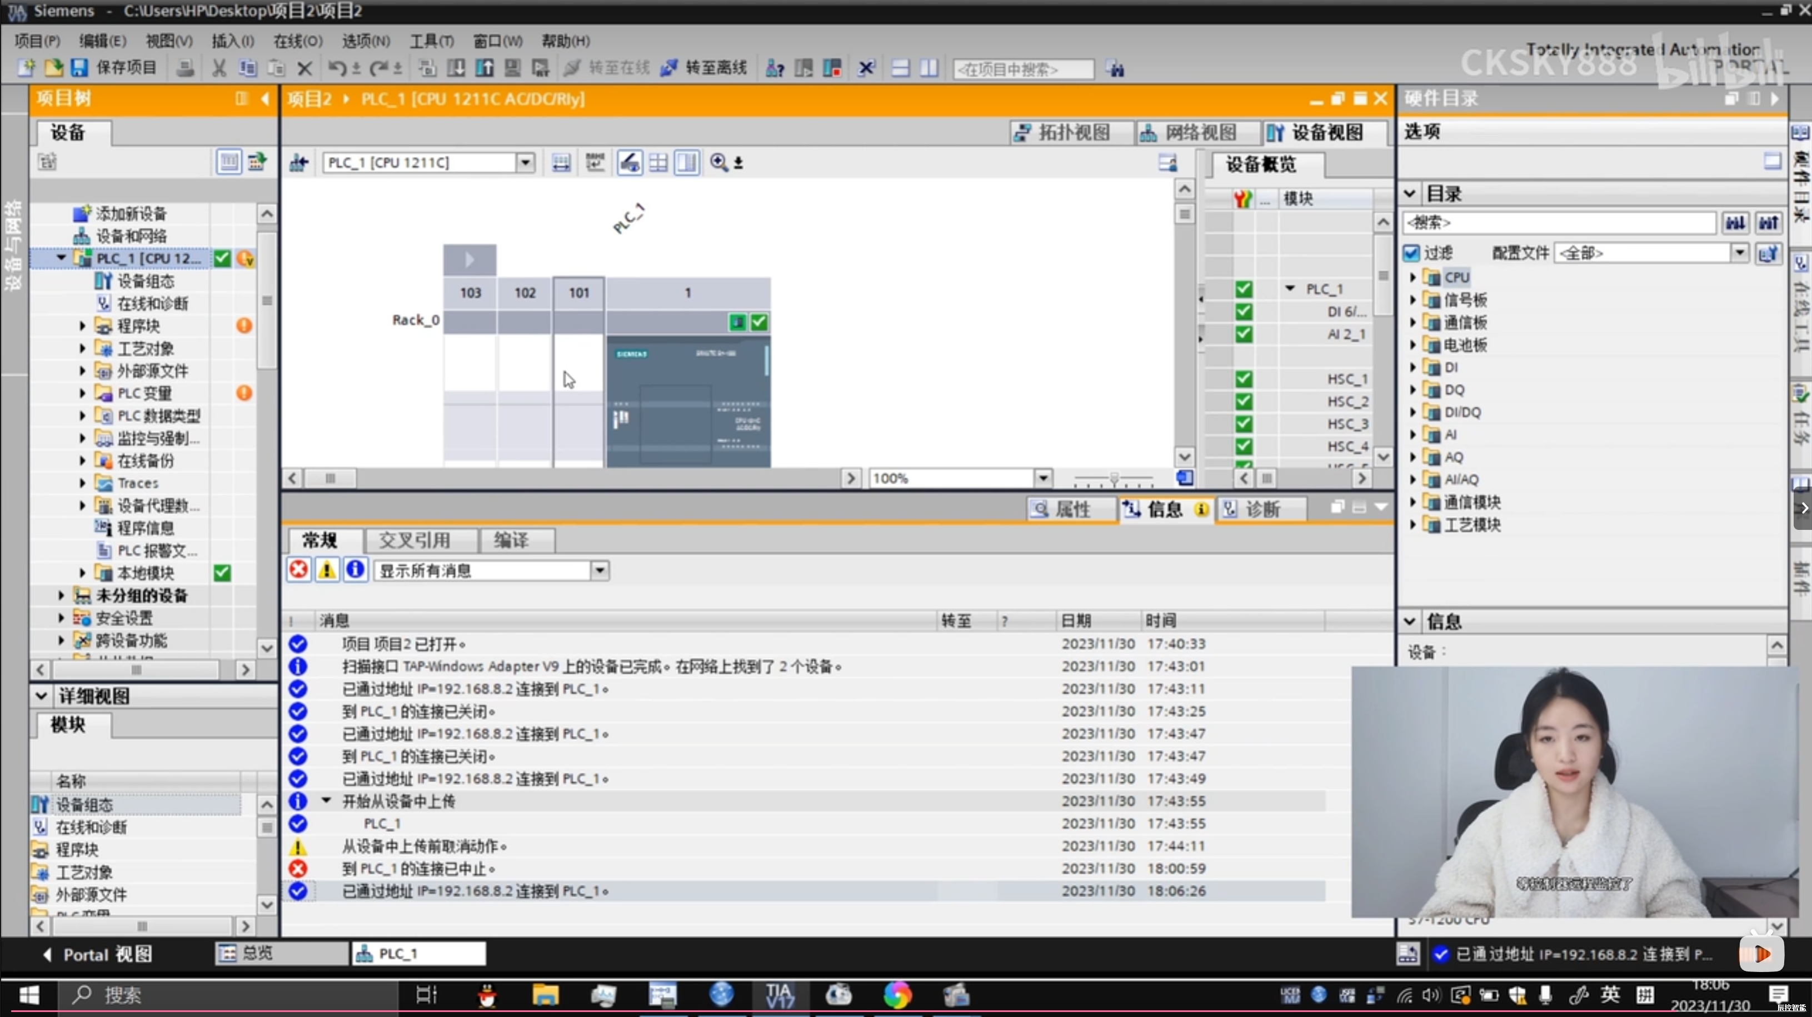This screenshot has height=1017, width=1812.
Task: Switch to the 交叉引用 tab
Action: point(415,540)
